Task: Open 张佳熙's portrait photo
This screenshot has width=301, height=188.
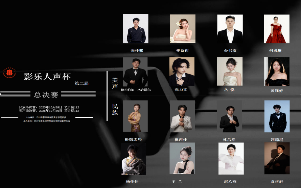Action: click(x=136, y=29)
